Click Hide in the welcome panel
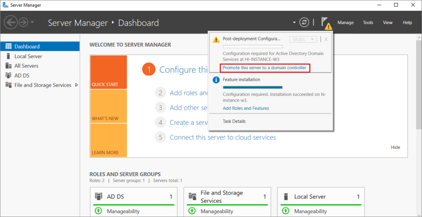 pos(395,147)
